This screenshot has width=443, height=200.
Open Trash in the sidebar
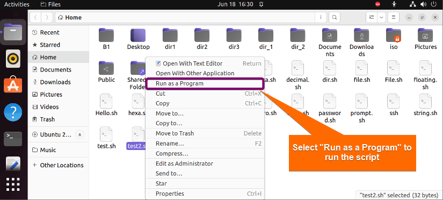click(59, 119)
